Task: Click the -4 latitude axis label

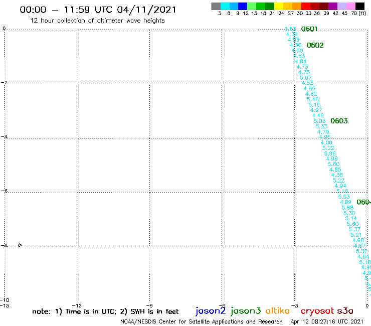Action: click(4, 136)
